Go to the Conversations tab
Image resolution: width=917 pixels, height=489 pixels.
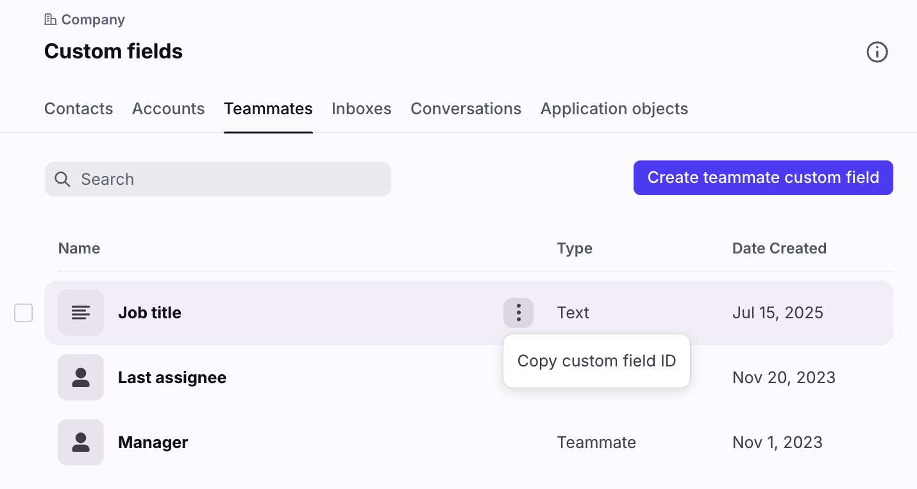coord(466,109)
